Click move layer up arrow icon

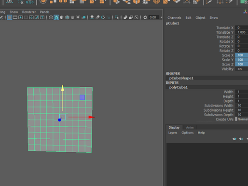coord(234,139)
